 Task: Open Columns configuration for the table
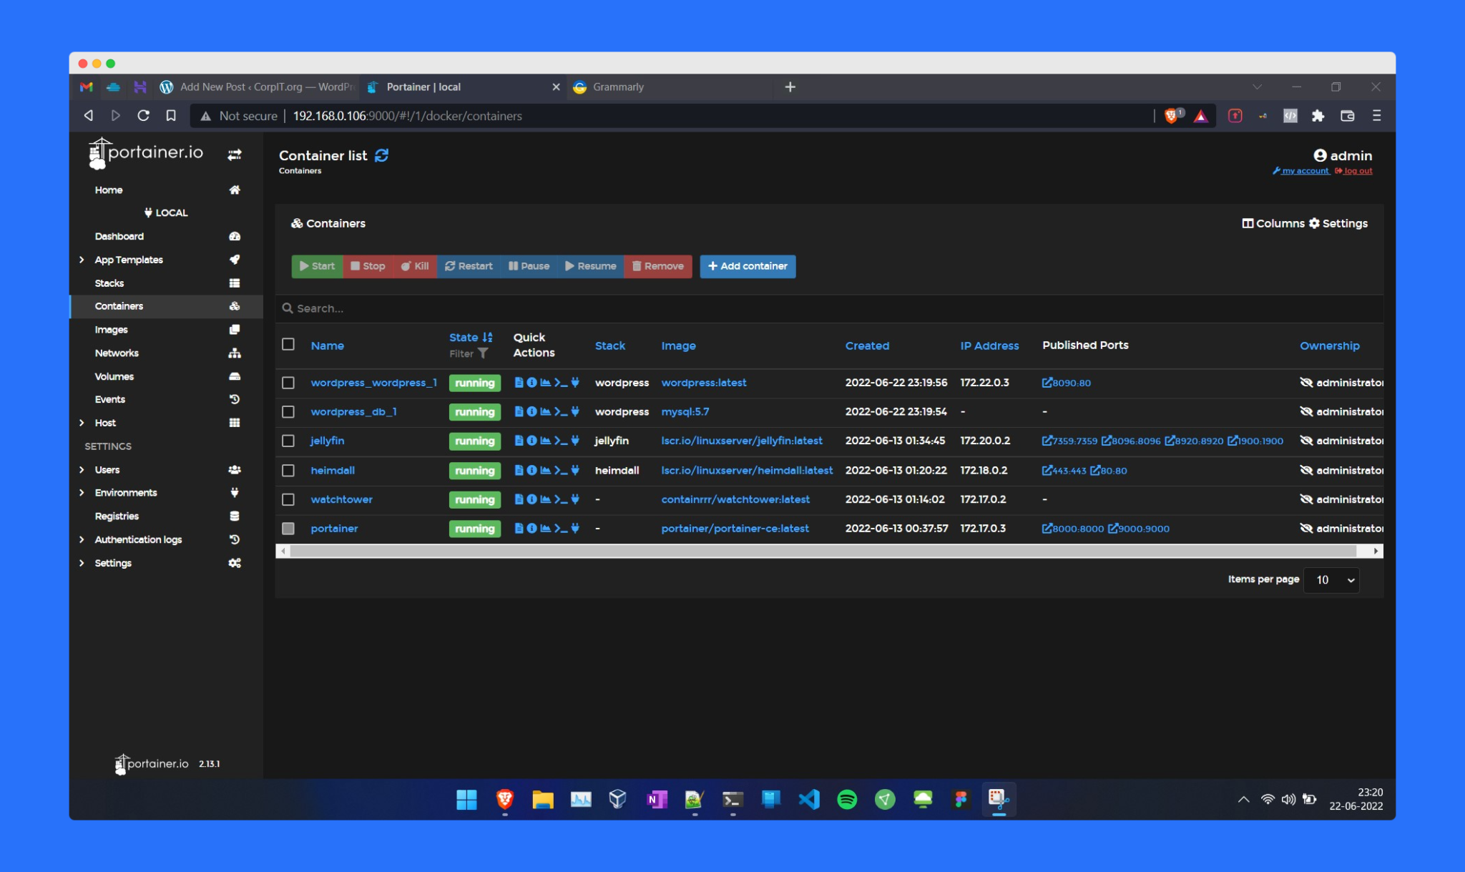tap(1273, 223)
